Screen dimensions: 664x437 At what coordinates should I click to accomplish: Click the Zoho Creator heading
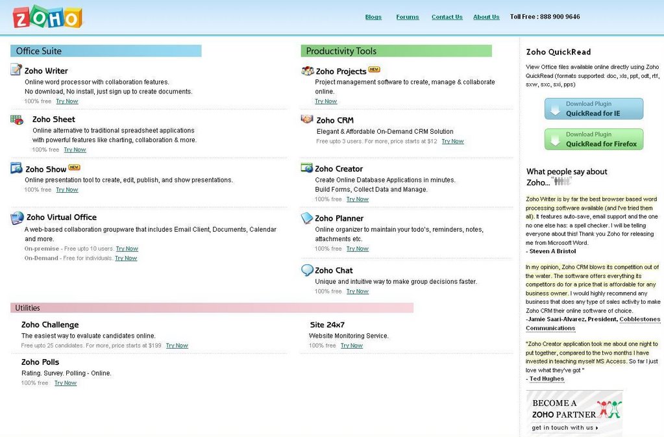[339, 169]
